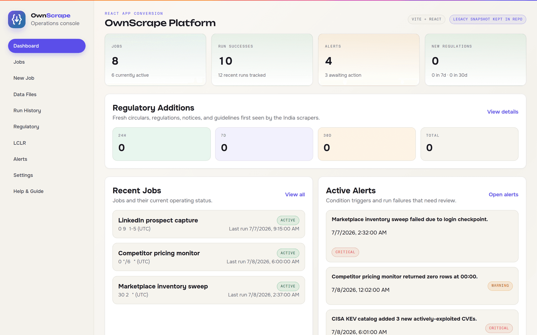Click Recent Jobs heading
This screenshot has width=537, height=335.
137,191
